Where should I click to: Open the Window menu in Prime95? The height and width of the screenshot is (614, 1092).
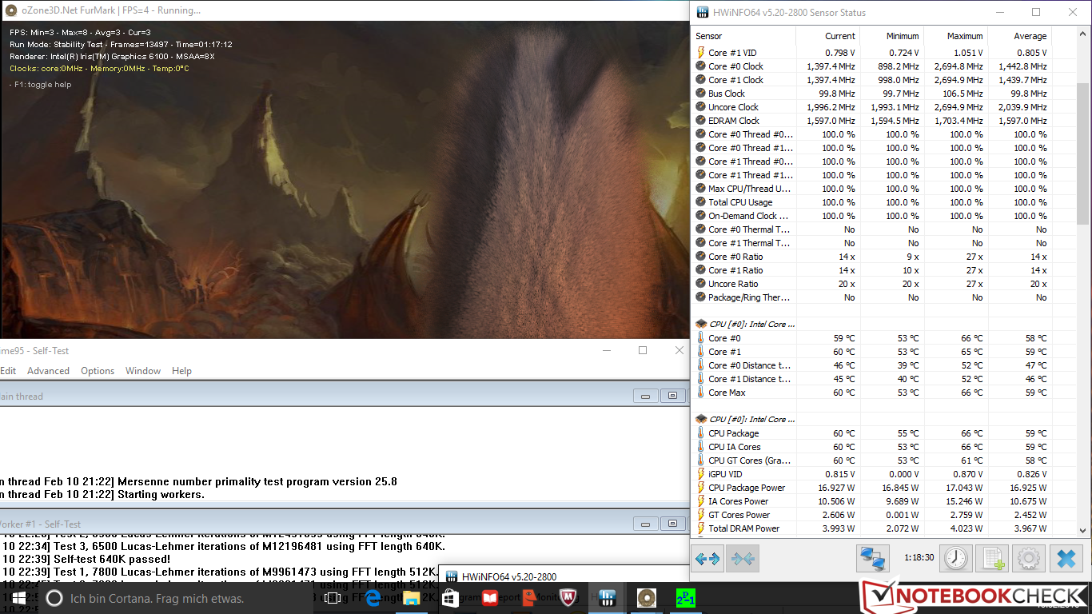point(143,371)
